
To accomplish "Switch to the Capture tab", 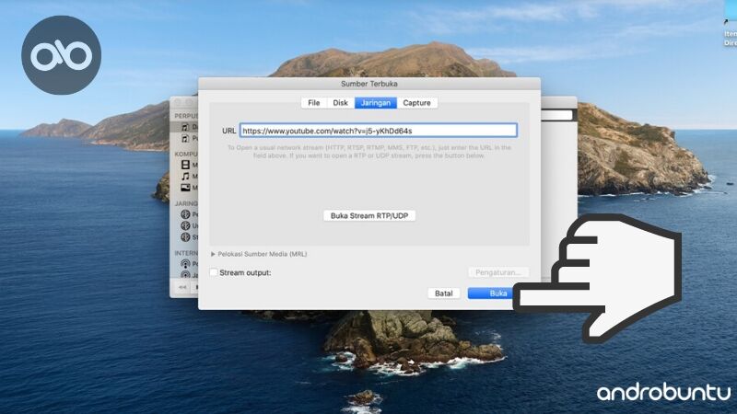I will (417, 103).
